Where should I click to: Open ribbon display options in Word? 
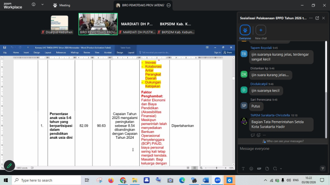pyautogui.click(x=207, y=48)
